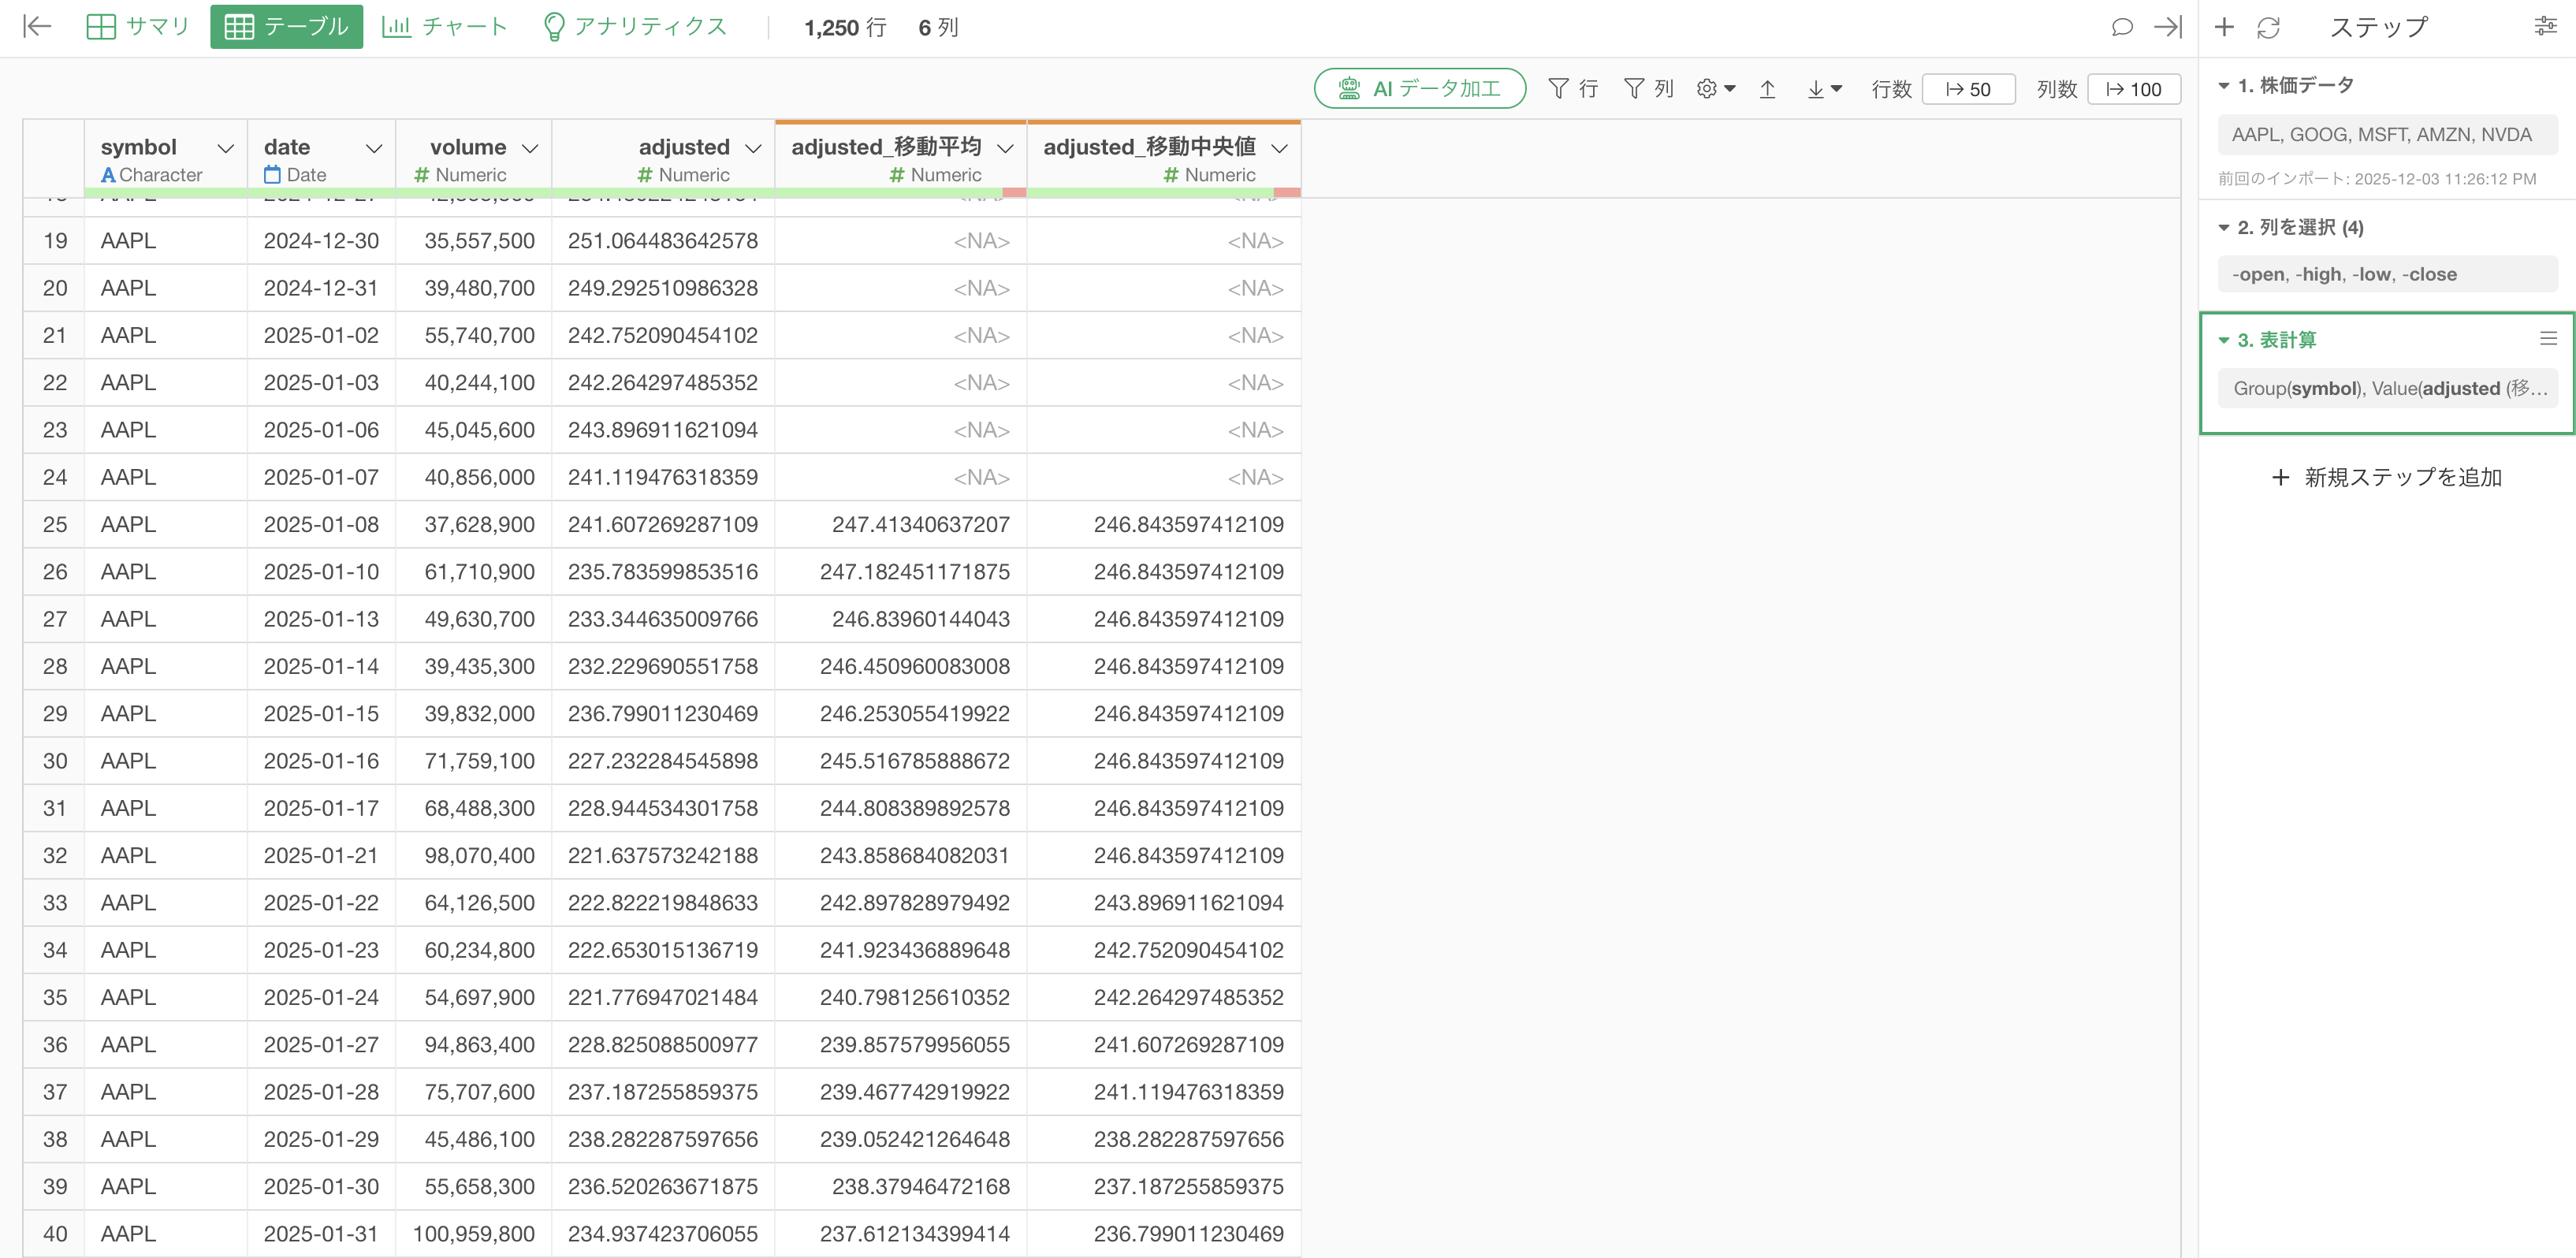Click the AI データ加工 button
Screen dimensions: 2576x1258
(1419, 89)
